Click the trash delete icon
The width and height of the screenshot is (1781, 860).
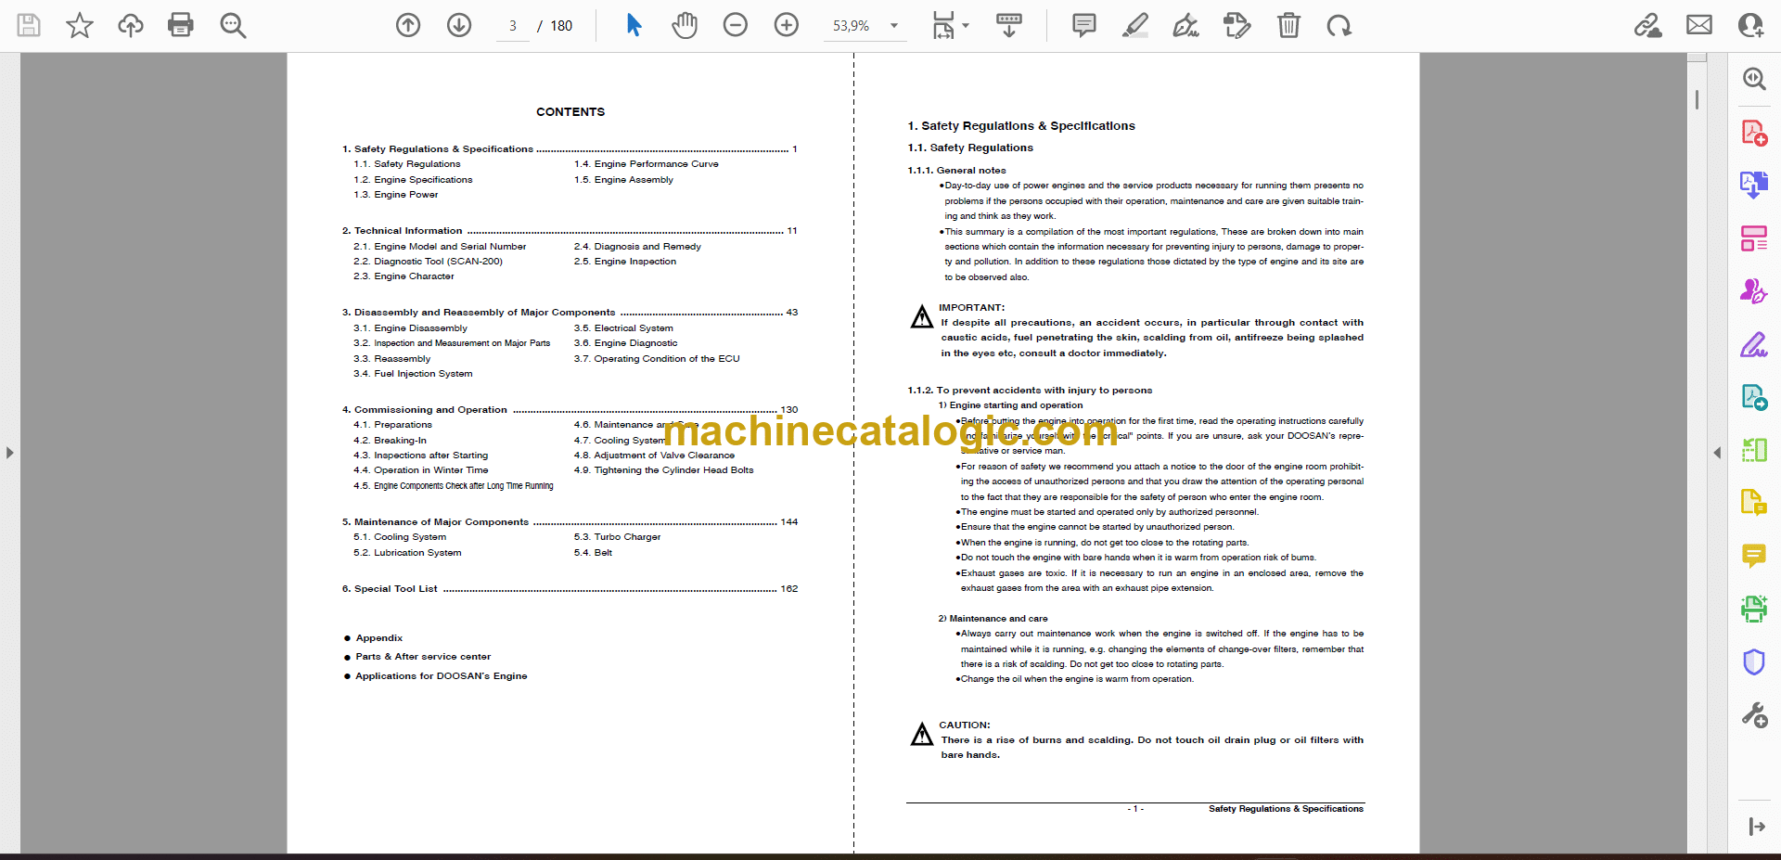(1288, 25)
